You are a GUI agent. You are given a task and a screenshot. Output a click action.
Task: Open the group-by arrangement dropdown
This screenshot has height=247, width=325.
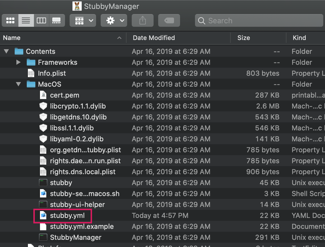[x=83, y=20]
